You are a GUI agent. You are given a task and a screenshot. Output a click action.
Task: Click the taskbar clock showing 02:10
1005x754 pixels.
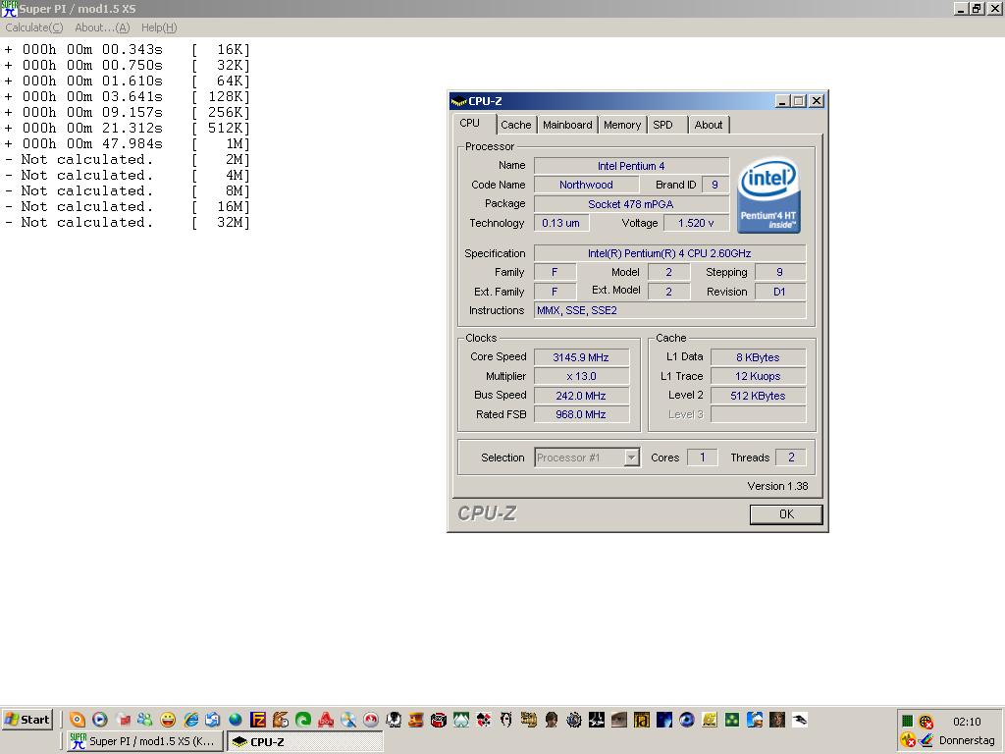(x=967, y=722)
